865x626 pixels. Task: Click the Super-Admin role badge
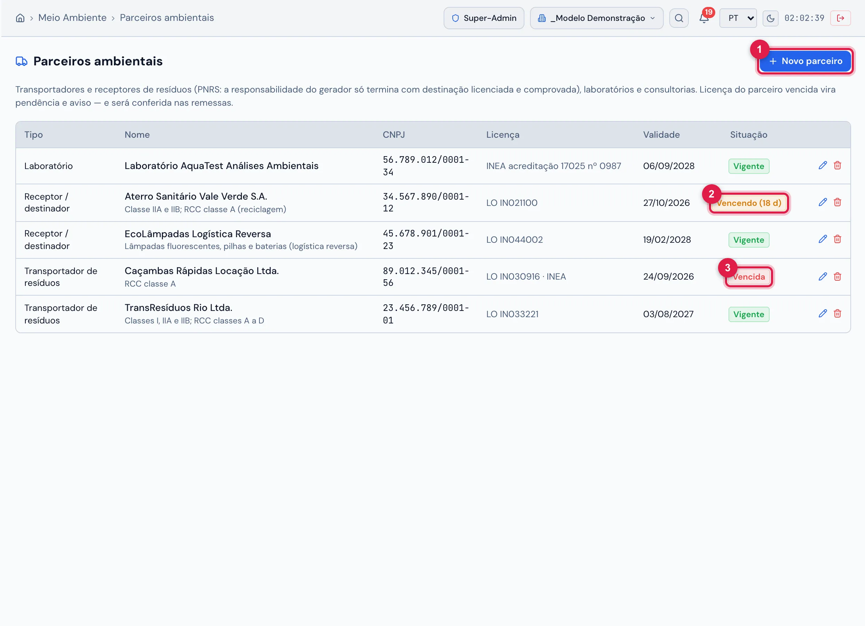coord(484,18)
